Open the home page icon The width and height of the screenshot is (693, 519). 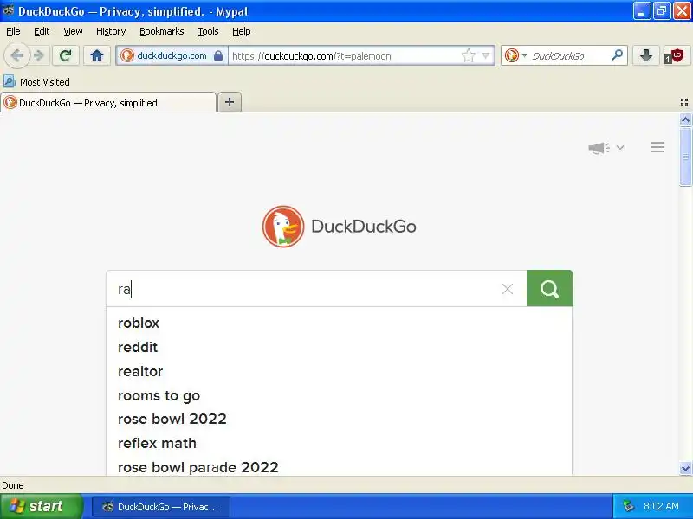click(97, 55)
